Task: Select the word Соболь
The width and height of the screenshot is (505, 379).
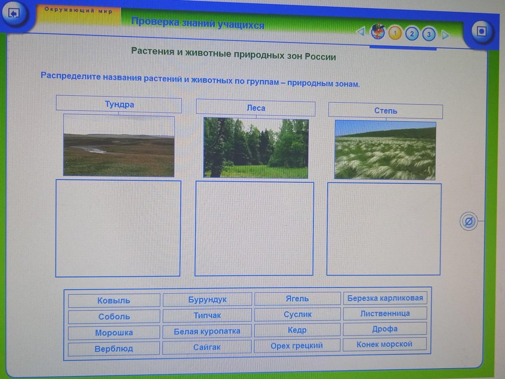Action: [x=114, y=316]
